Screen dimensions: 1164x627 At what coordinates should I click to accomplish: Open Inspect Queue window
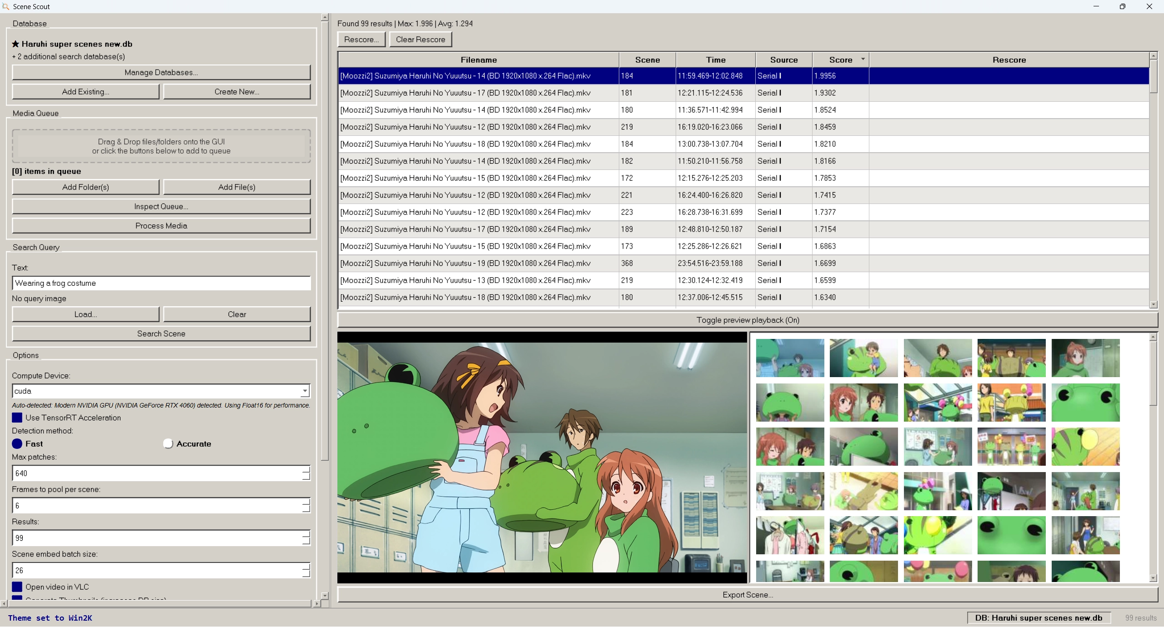click(x=161, y=207)
